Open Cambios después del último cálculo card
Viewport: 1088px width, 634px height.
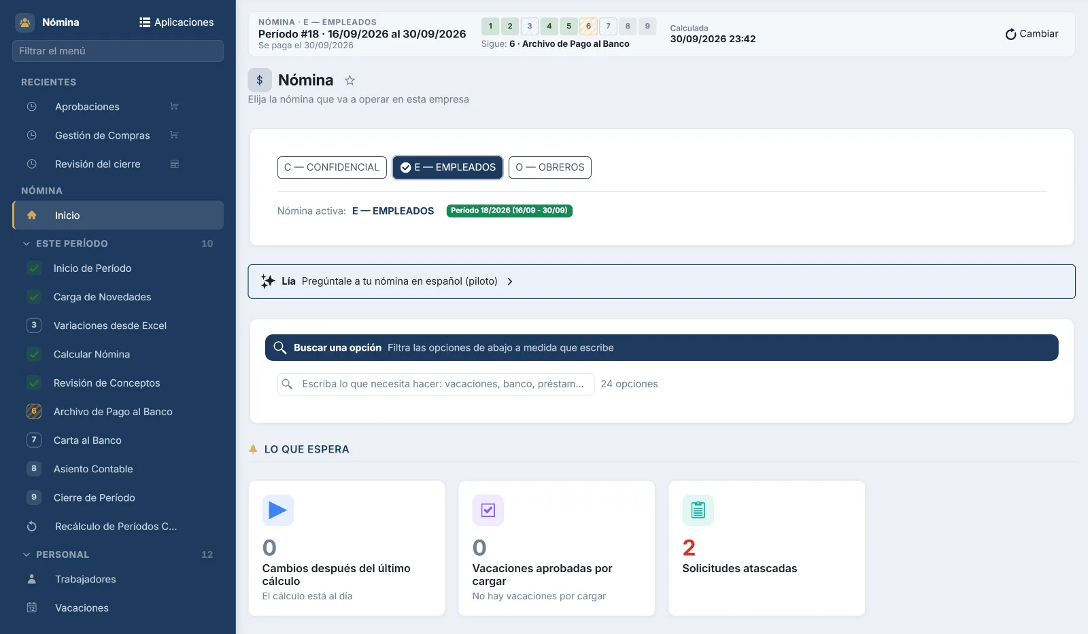(x=347, y=548)
